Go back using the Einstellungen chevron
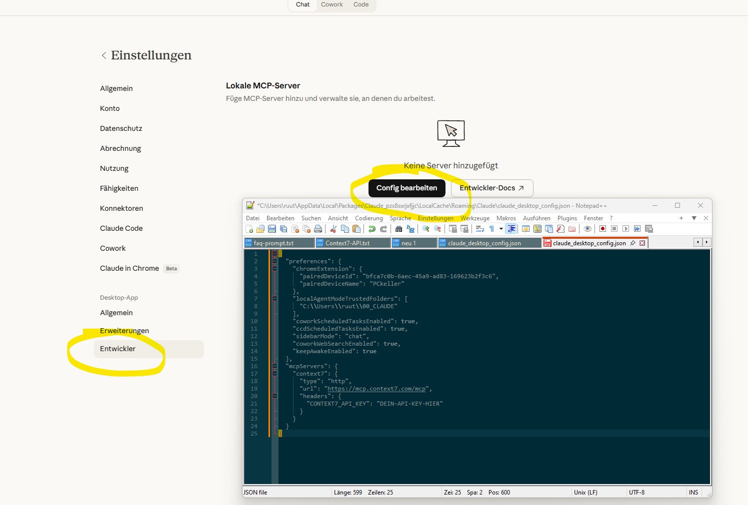Screen dimensions: 748x505 point(104,55)
